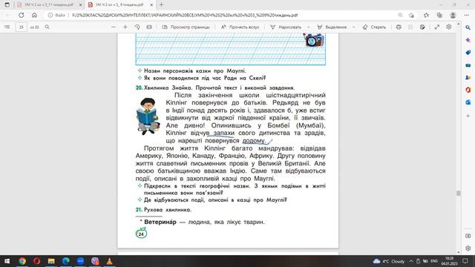Open the user profile avatar
The image size is (475, 267).
[x=453, y=15]
